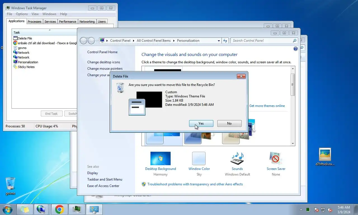This screenshot has width=358, height=215.
Task: Click the Recycle Bin icon in Delete File dialog
Action: 120,88
